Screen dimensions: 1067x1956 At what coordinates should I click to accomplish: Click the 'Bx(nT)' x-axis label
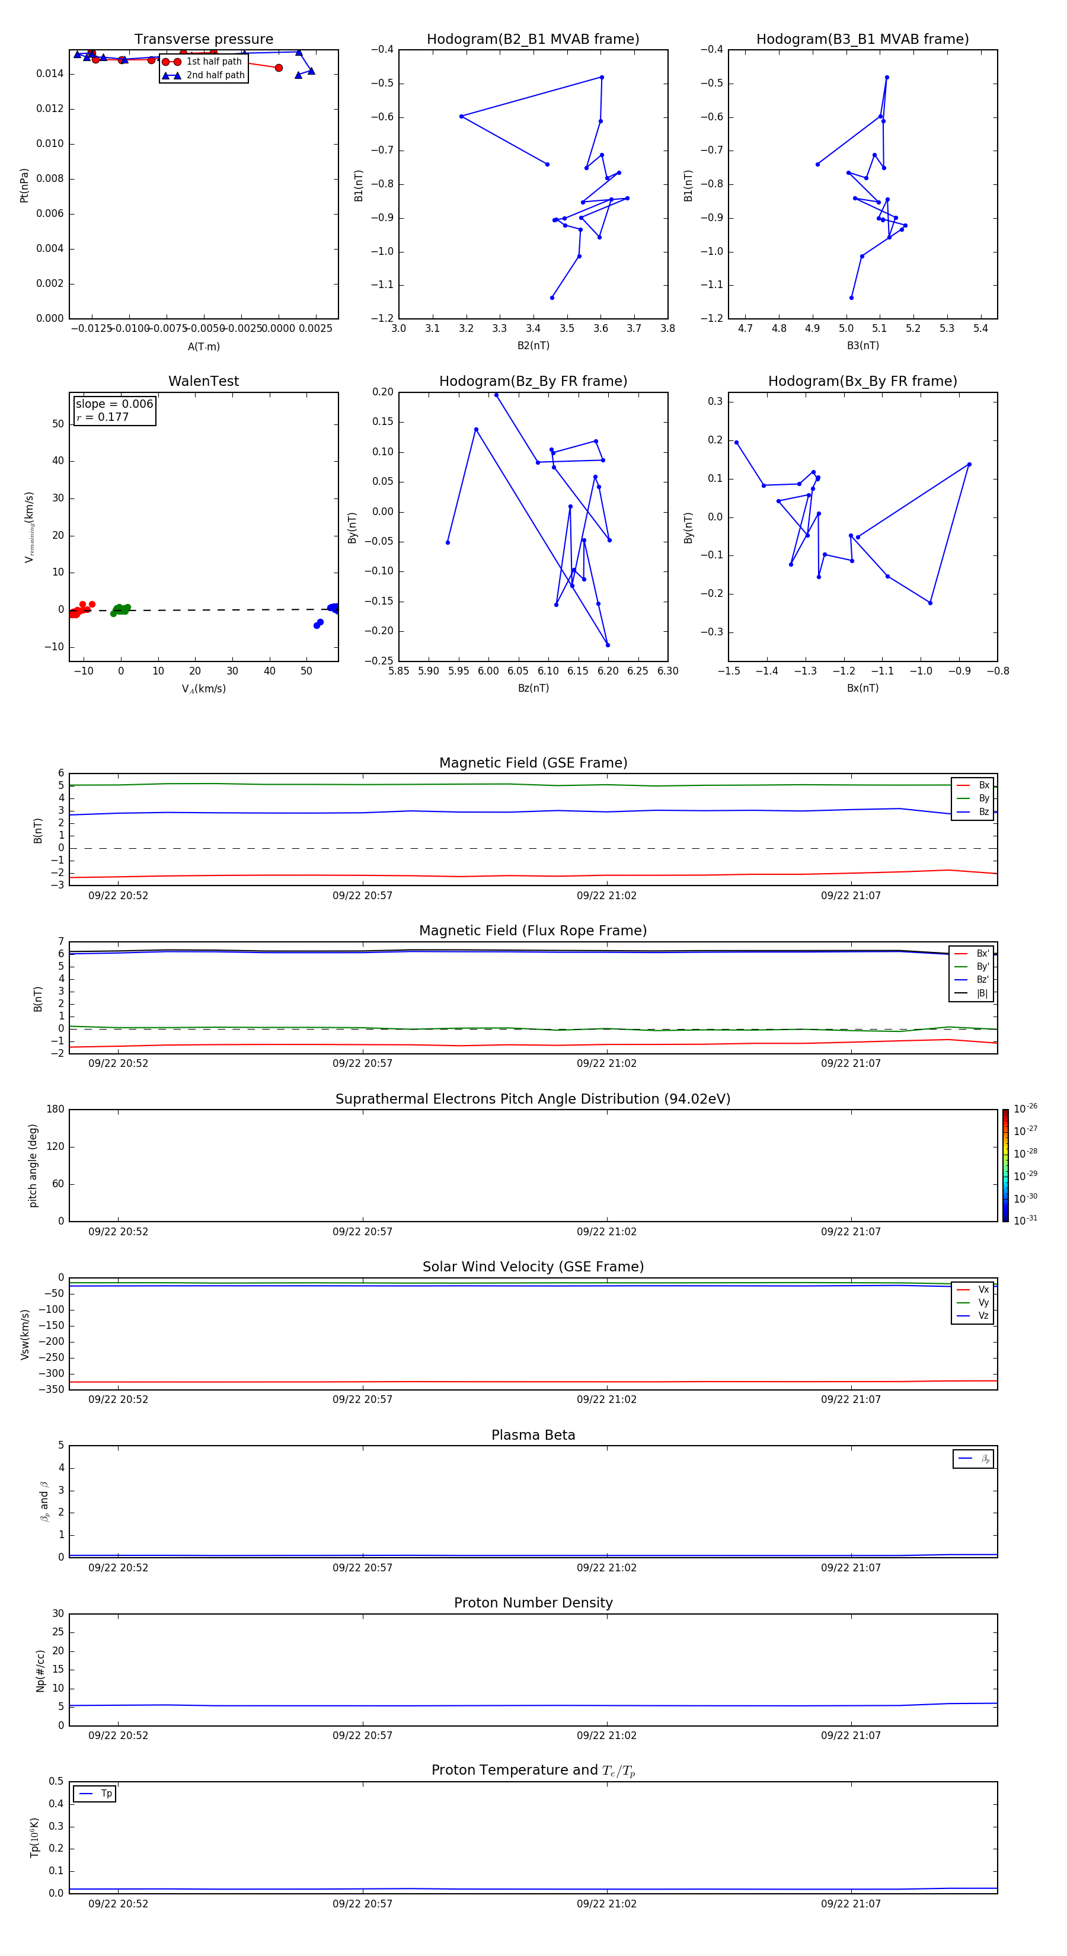point(862,688)
